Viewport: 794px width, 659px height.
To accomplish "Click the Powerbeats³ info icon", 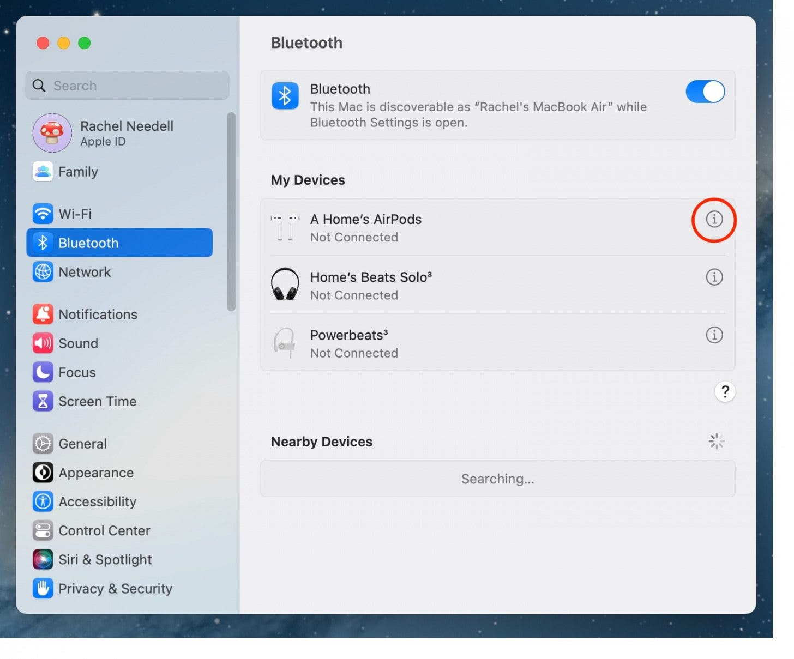I will (x=714, y=335).
